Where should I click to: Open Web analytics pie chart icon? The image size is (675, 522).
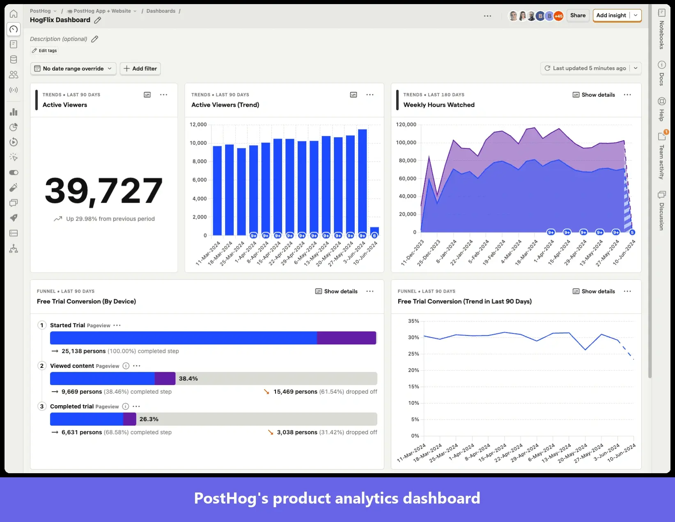14,127
